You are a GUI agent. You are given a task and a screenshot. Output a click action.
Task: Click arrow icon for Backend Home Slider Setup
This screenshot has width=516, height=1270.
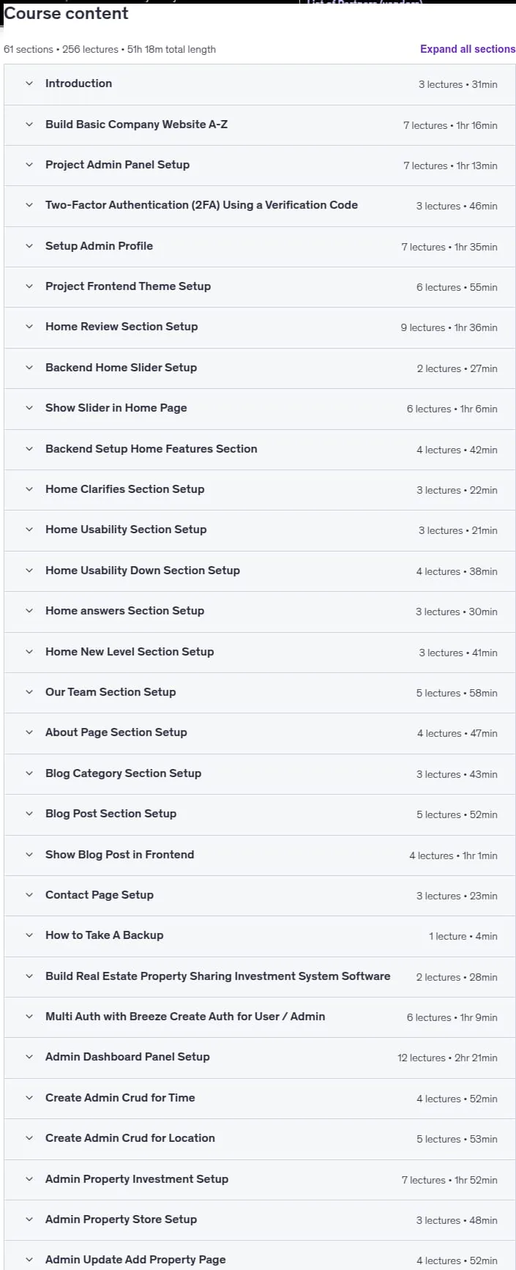[x=29, y=368]
